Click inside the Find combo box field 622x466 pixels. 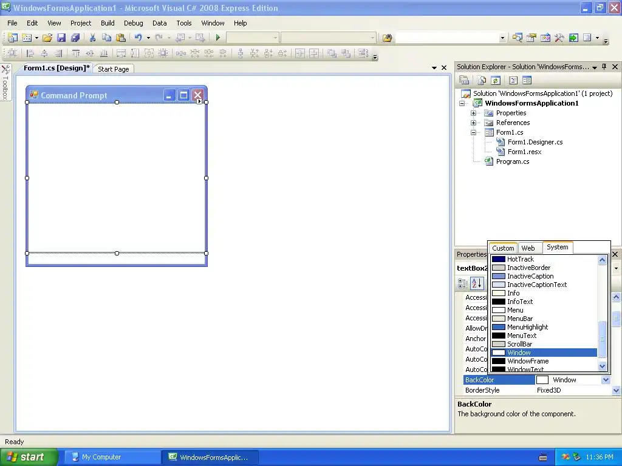[x=447, y=38]
